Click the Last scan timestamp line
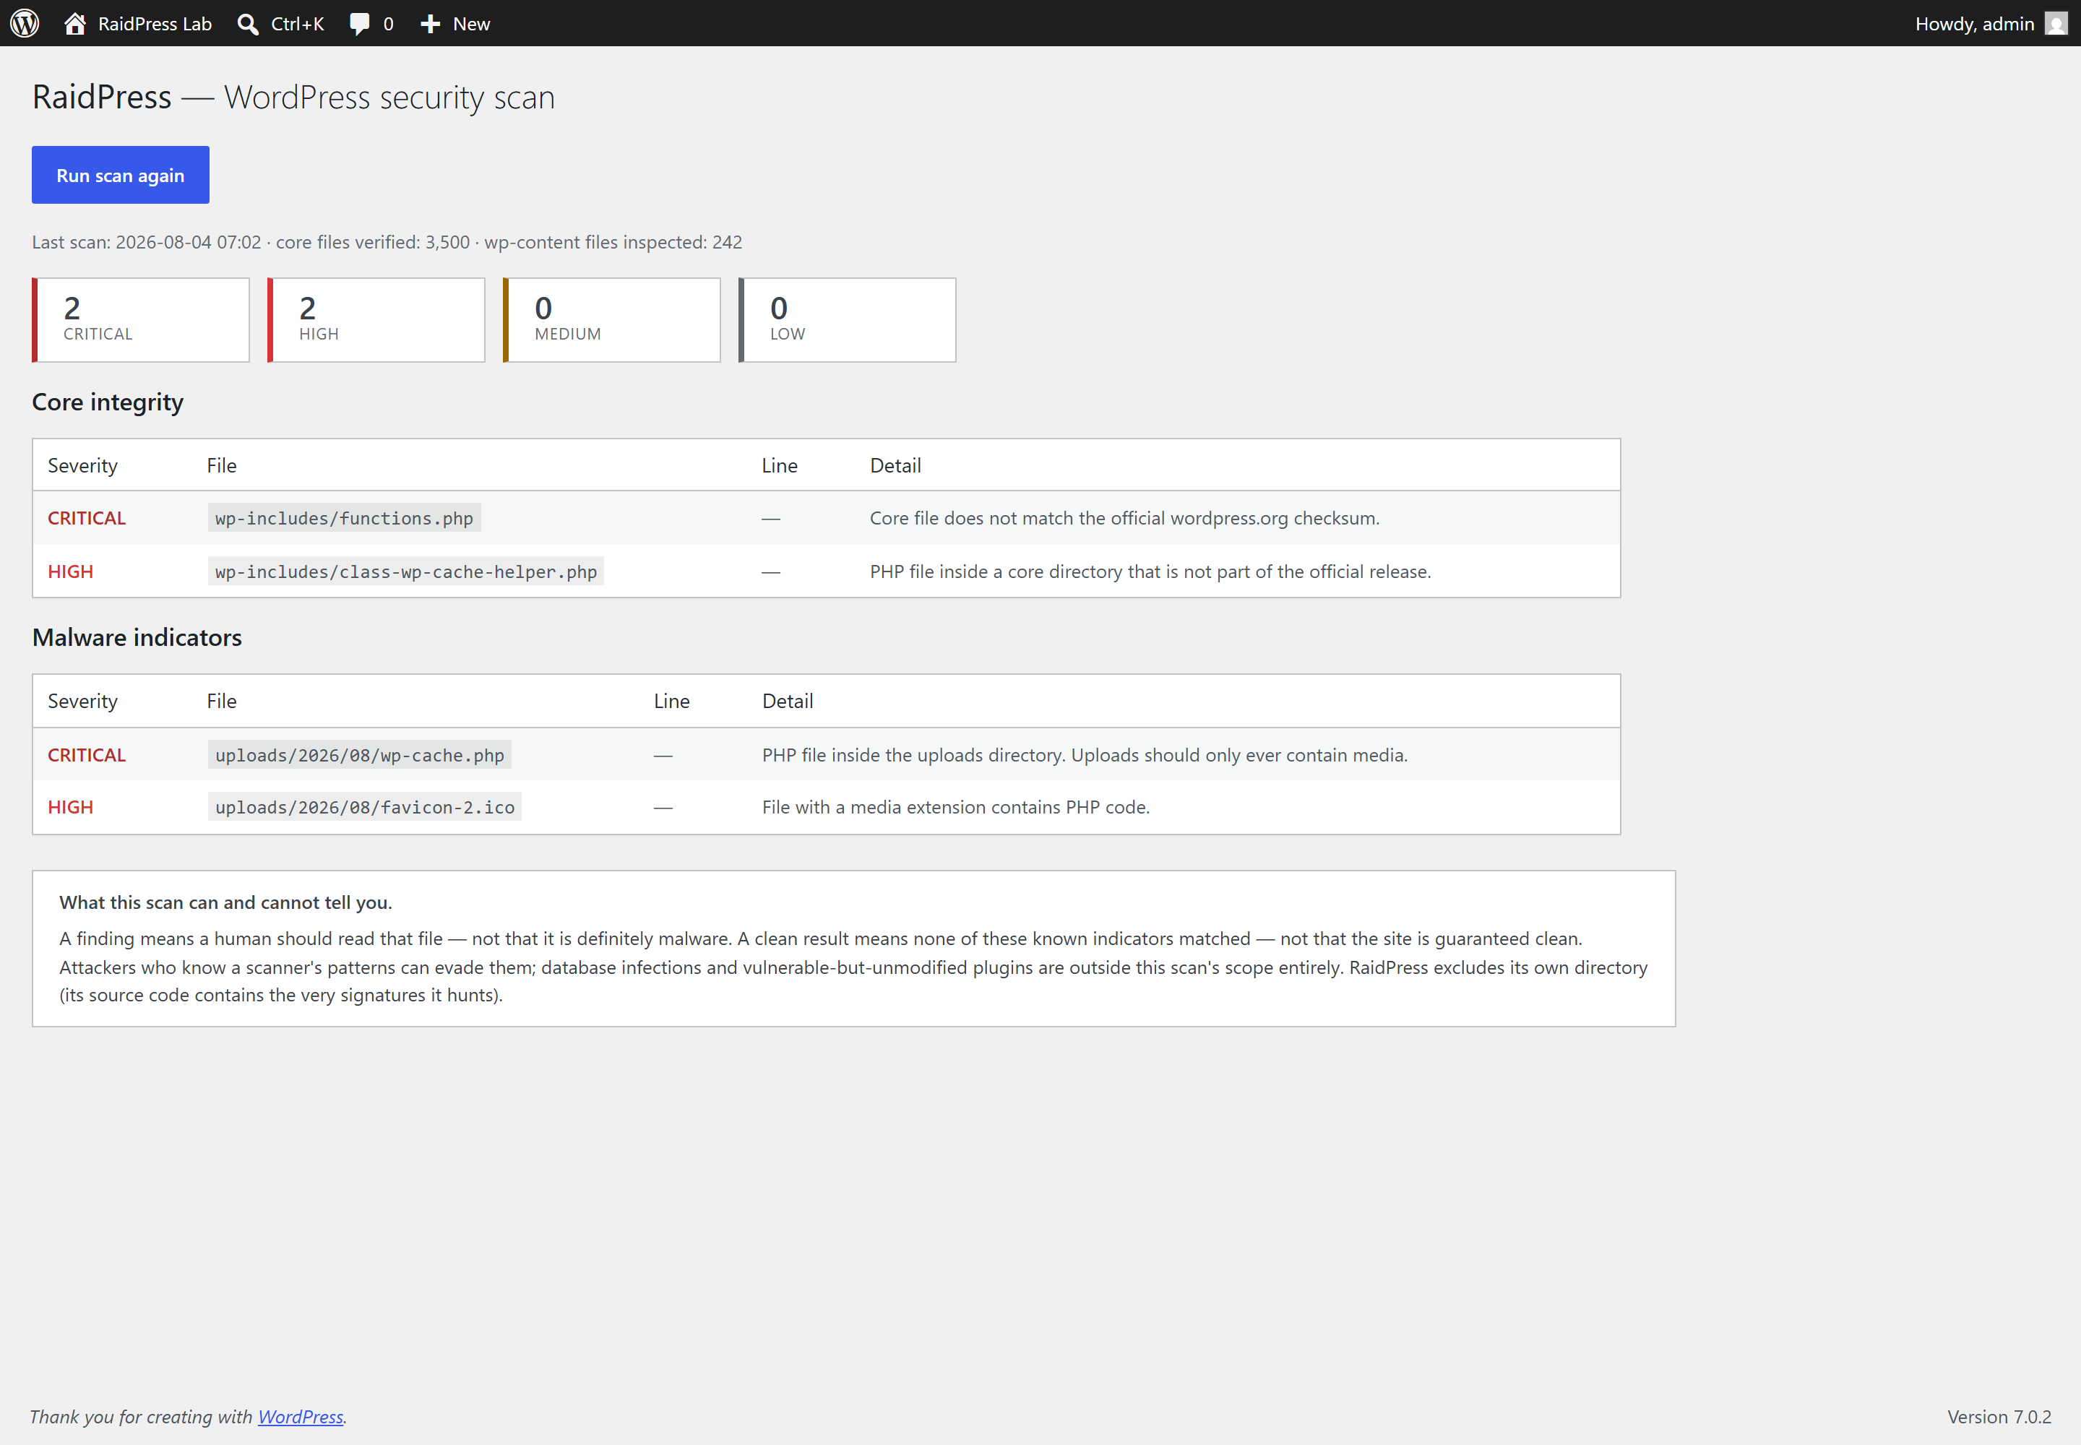Viewport: 2081px width, 1445px height. (x=387, y=242)
